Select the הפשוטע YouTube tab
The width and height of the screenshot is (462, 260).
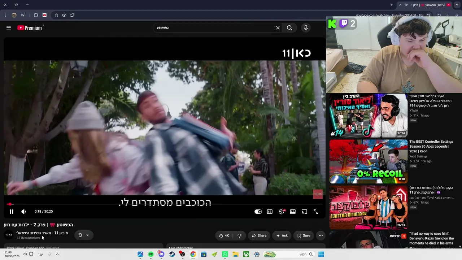click(x=424, y=5)
